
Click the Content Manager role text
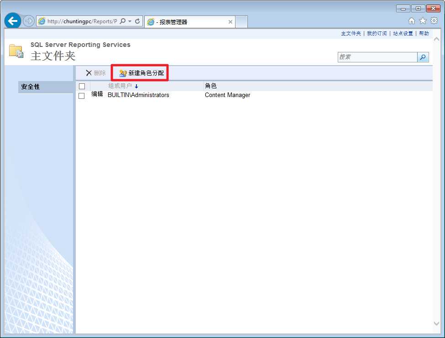pyautogui.click(x=228, y=95)
